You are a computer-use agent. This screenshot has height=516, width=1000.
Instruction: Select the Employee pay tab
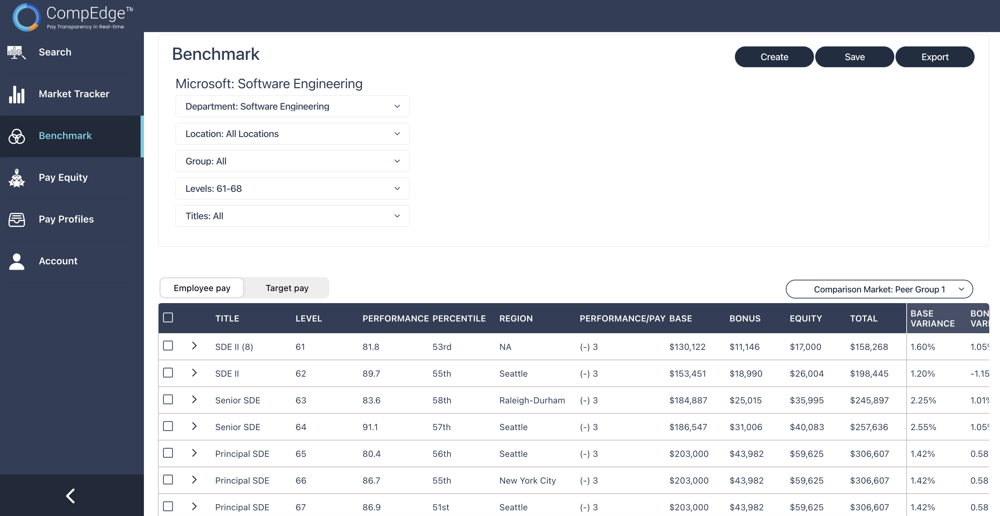tap(201, 288)
